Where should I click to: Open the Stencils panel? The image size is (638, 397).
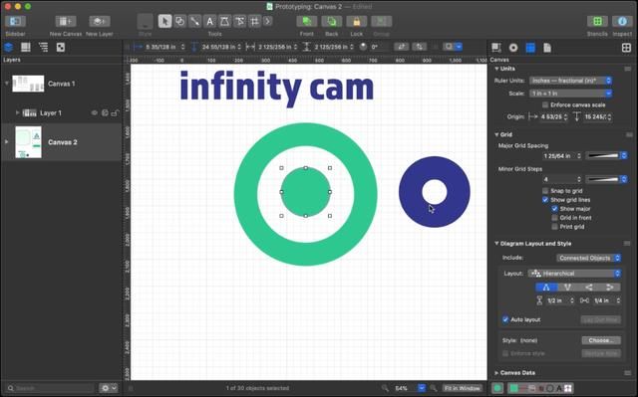click(x=597, y=21)
